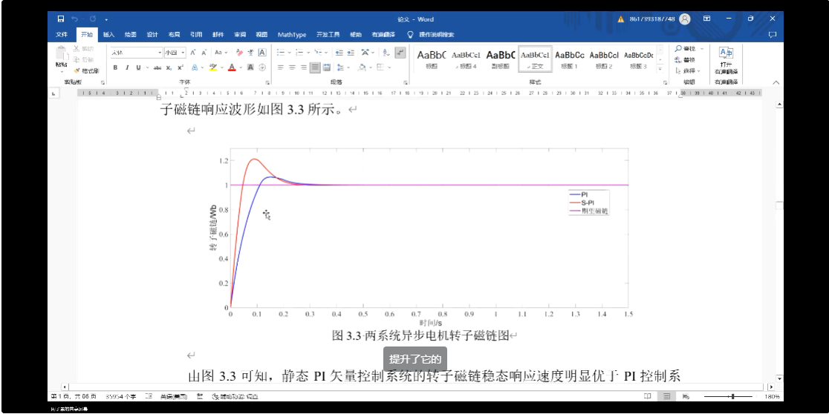Toggle justified text alignment
This screenshot has width=829, height=414.
click(x=315, y=68)
